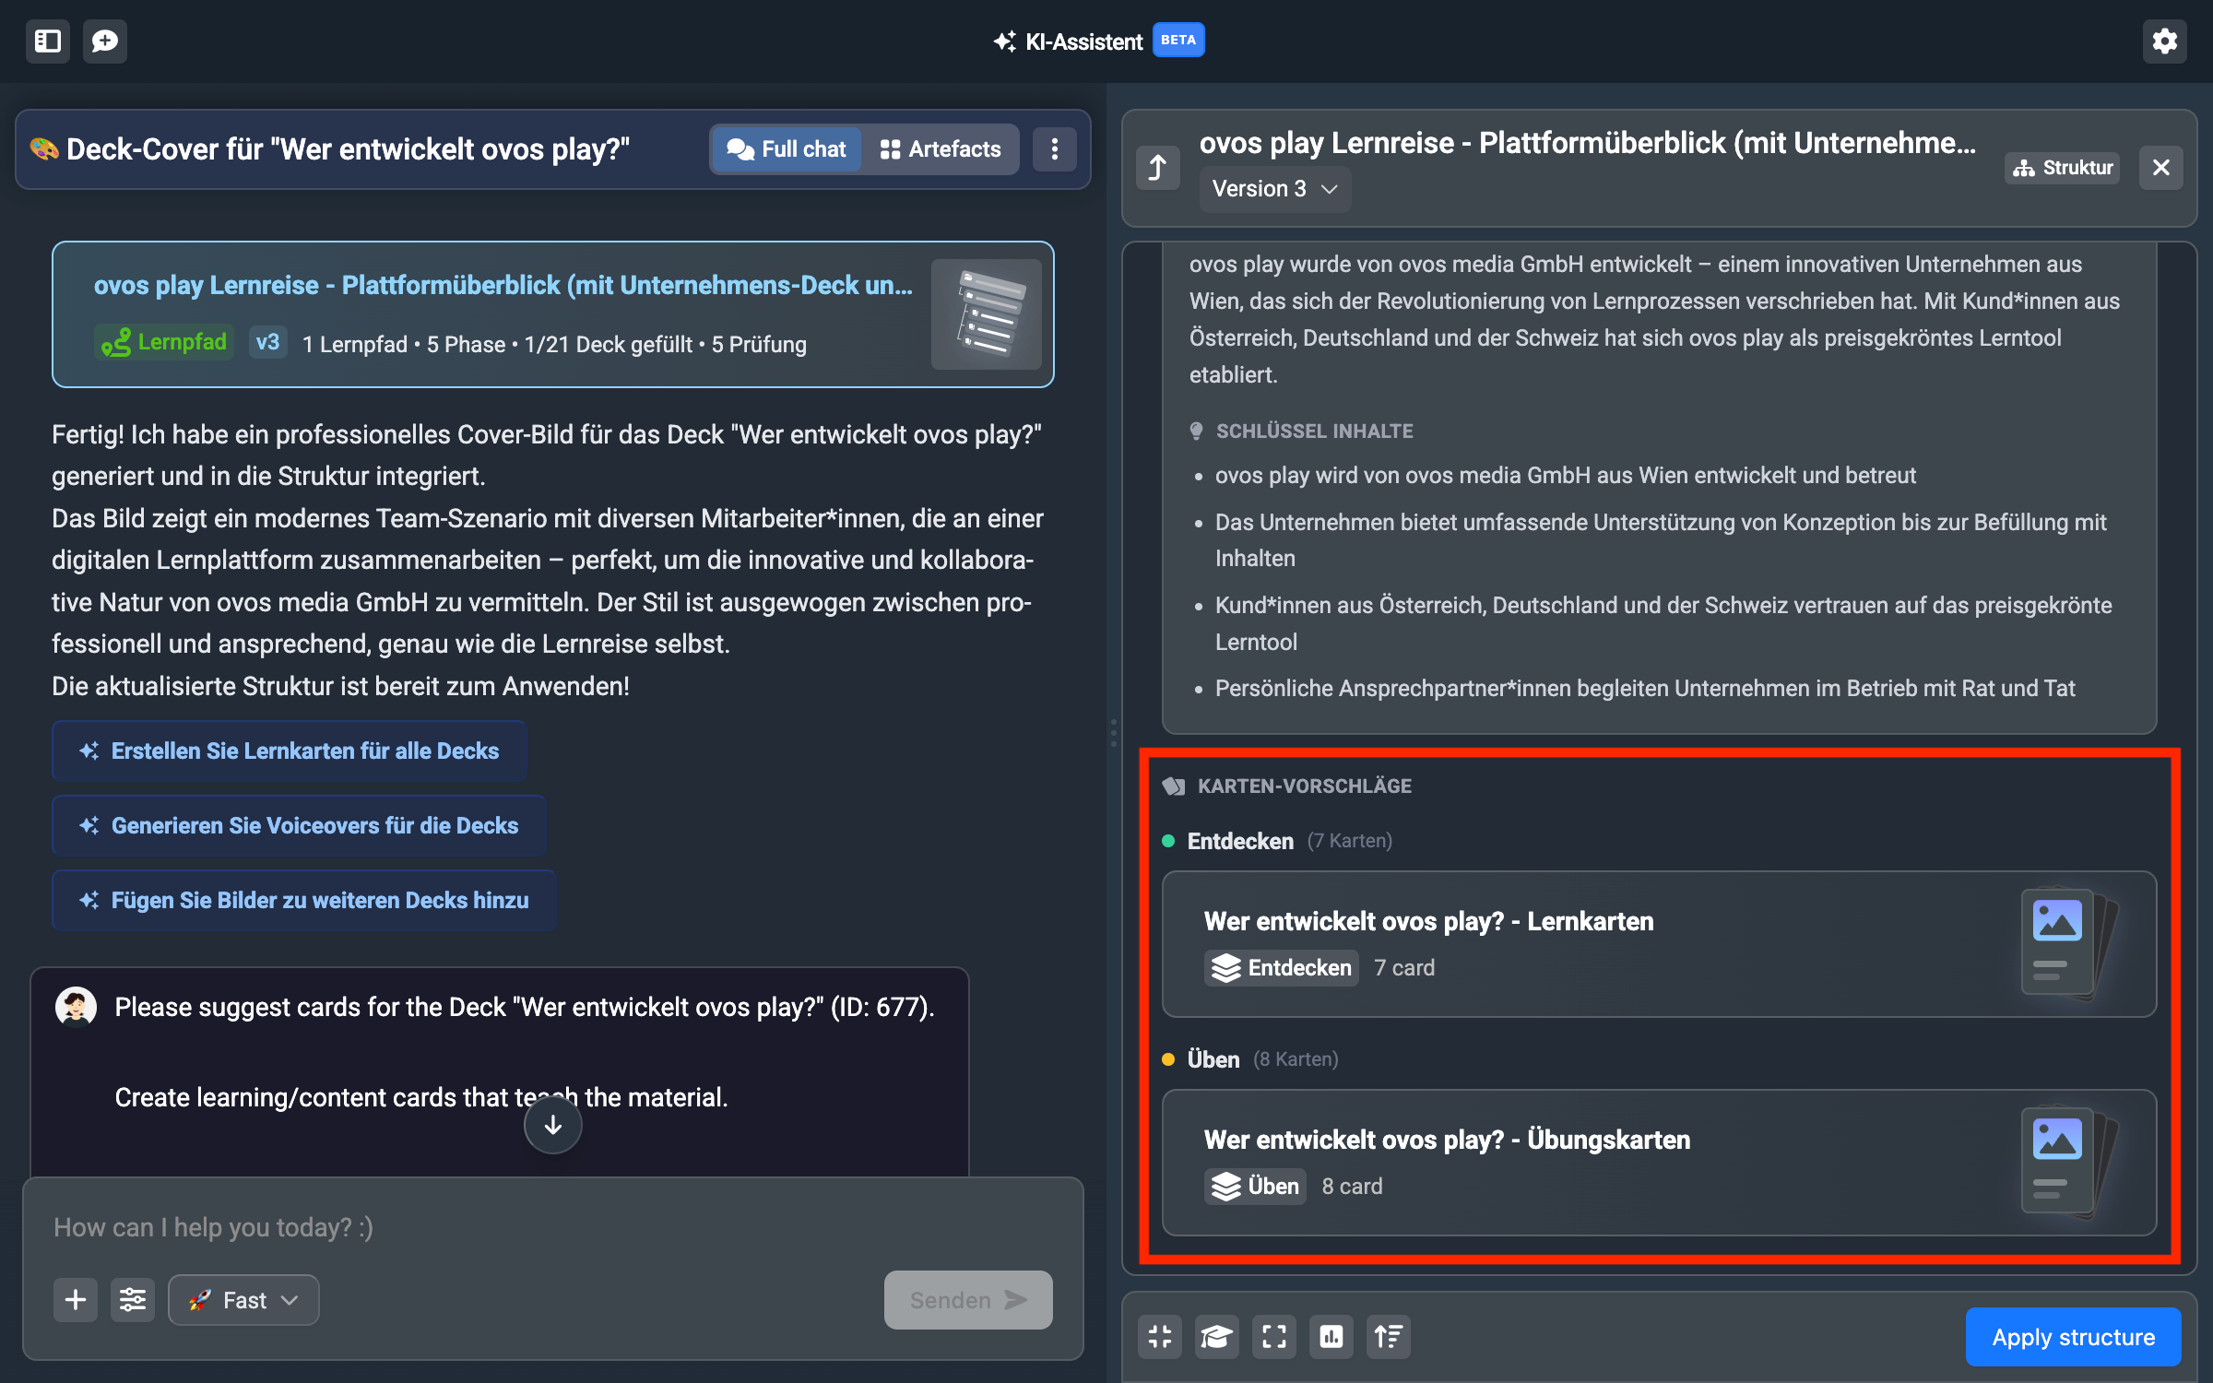Toggle the Struktur view button
Viewport: 2213px width, 1383px height.
pyautogui.click(x=2063, y=168)
